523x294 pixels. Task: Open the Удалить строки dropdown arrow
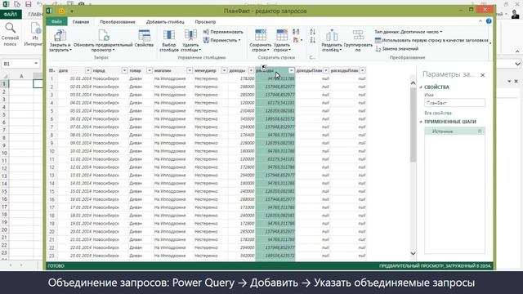[x=289, y=50]
